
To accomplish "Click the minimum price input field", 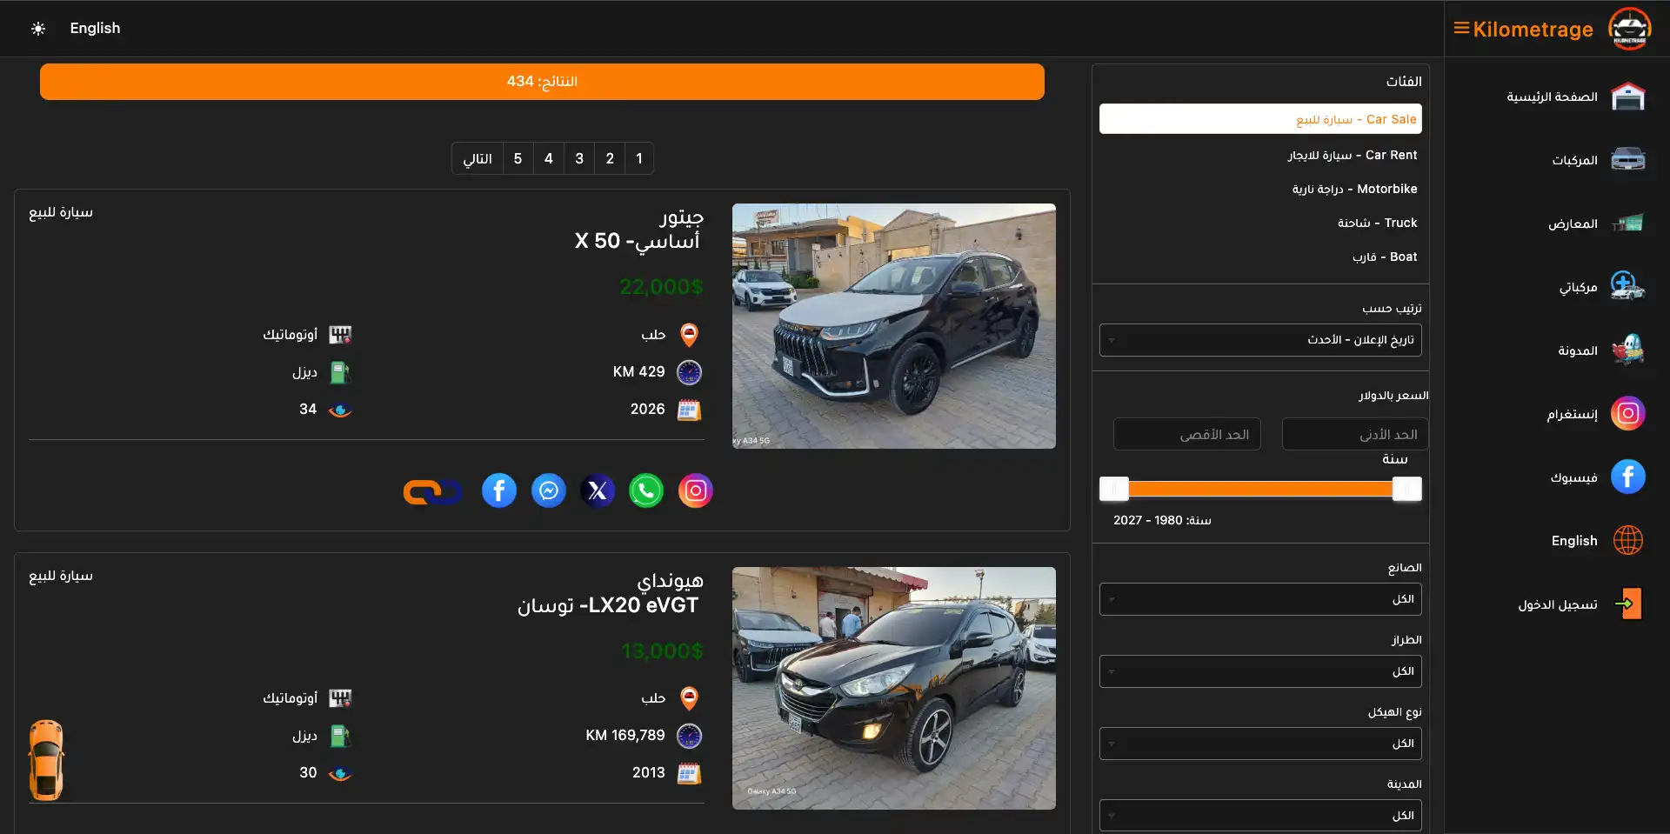I will tap(1354, 434).
